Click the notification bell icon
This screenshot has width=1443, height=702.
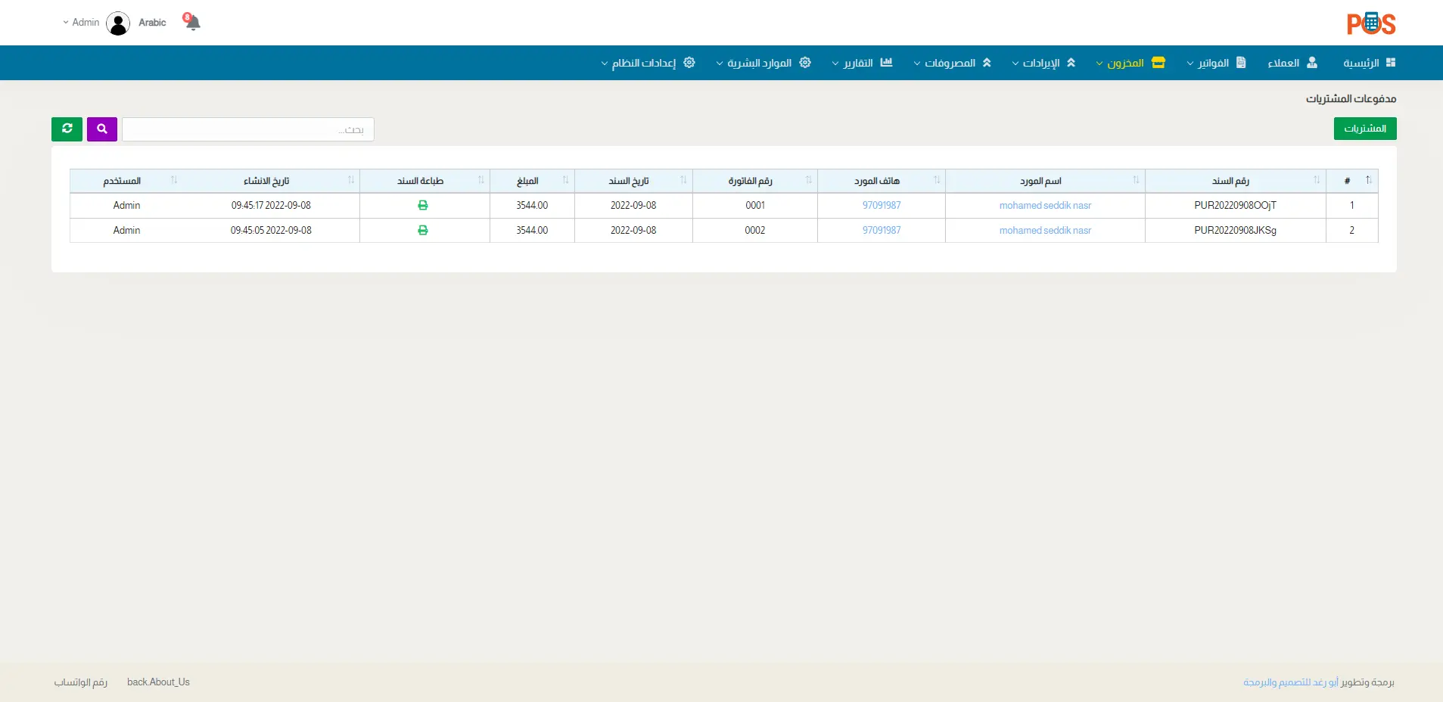coord(192,22)
